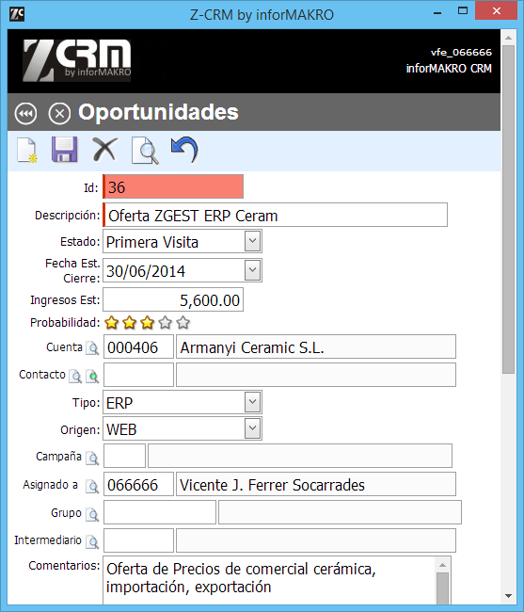Click the Cuenta code field 000406
Screen dimensions: 524x612
[138, 346]
